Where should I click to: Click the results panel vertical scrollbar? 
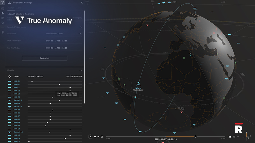tap(84, 57)
